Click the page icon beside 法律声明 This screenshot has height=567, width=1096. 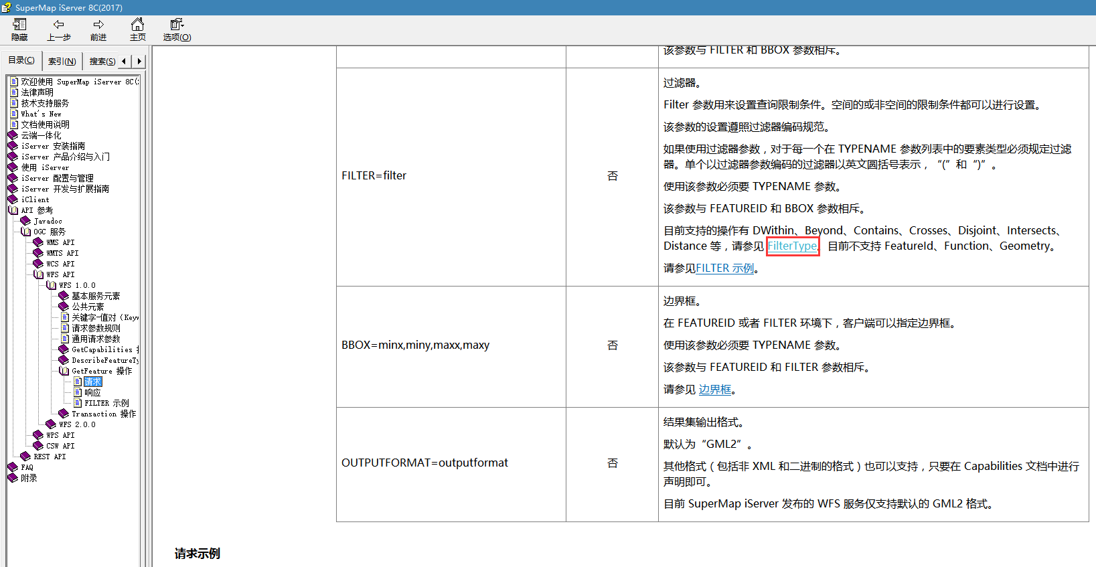coord(14,92)
